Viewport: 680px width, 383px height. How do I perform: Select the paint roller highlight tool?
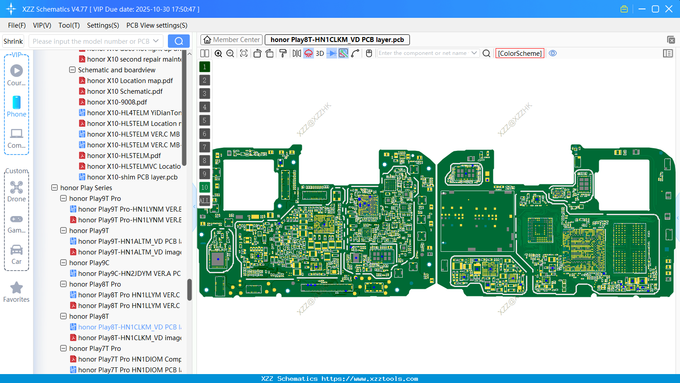tap(283, 53)
